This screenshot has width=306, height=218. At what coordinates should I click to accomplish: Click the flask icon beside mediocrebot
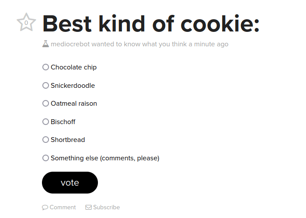[x=45, y=44]
